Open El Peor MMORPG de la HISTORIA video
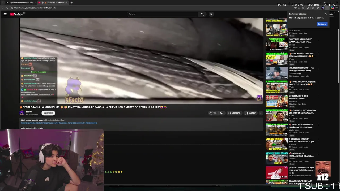Screen dimensions: 340x191 tap(298, 97)
